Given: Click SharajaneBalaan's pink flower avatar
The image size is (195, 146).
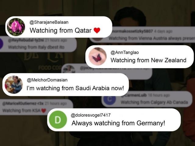Looking at the screenshot, I should (16, 27).
